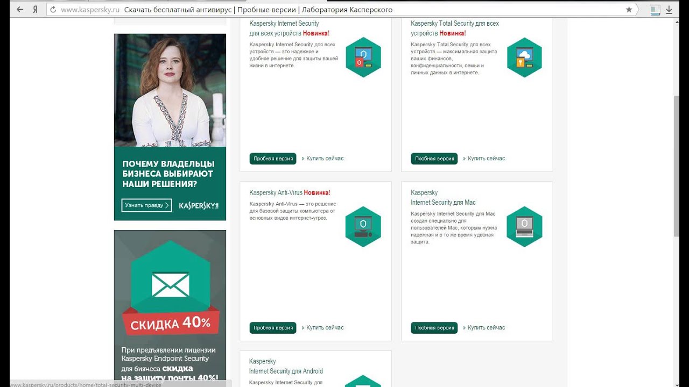Viewport: 689px width, 387px height.
Task: Click the address bar reload icon
Action: 53,10
